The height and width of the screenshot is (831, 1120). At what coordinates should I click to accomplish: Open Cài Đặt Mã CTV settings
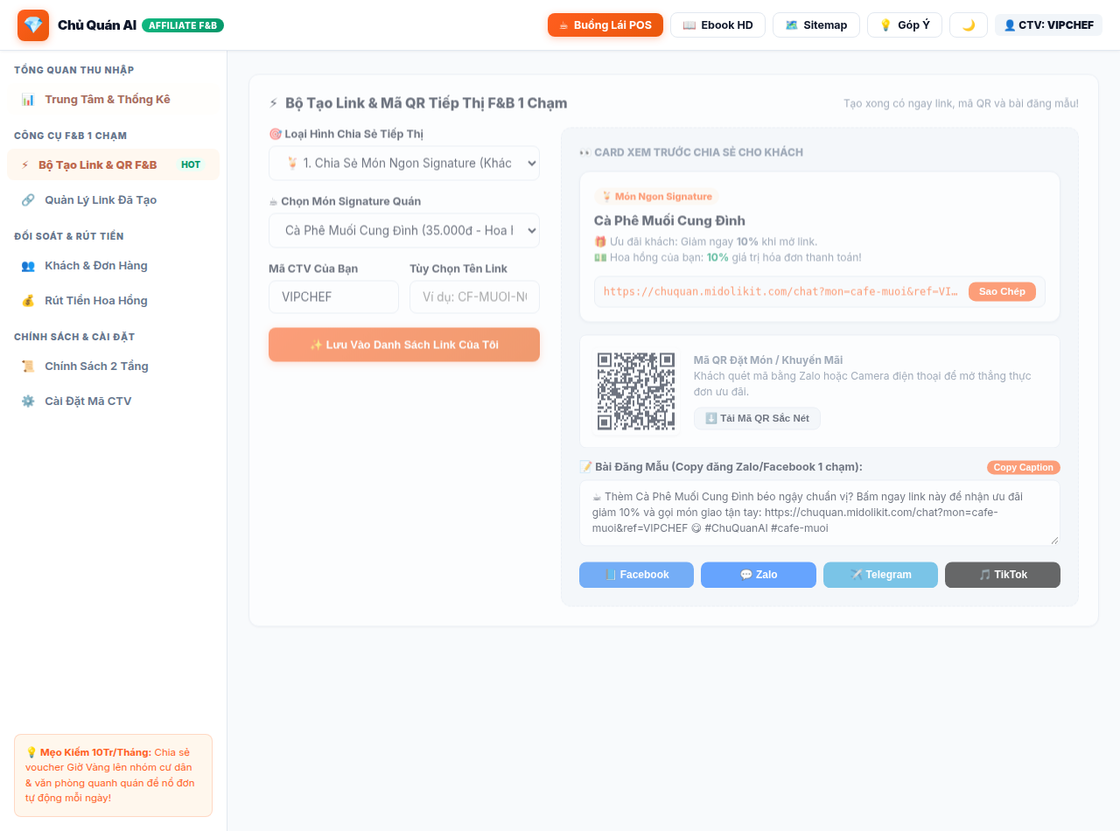(x=113, y=402)
